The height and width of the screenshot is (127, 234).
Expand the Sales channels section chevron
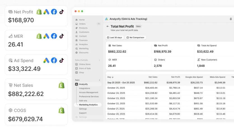(x=100, y=60)
